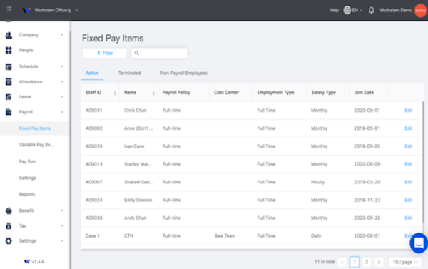Image resolution: width=428 pixels, height=269 pixels.
Task: Open the language globe icon
Action: tap(347, 10)
